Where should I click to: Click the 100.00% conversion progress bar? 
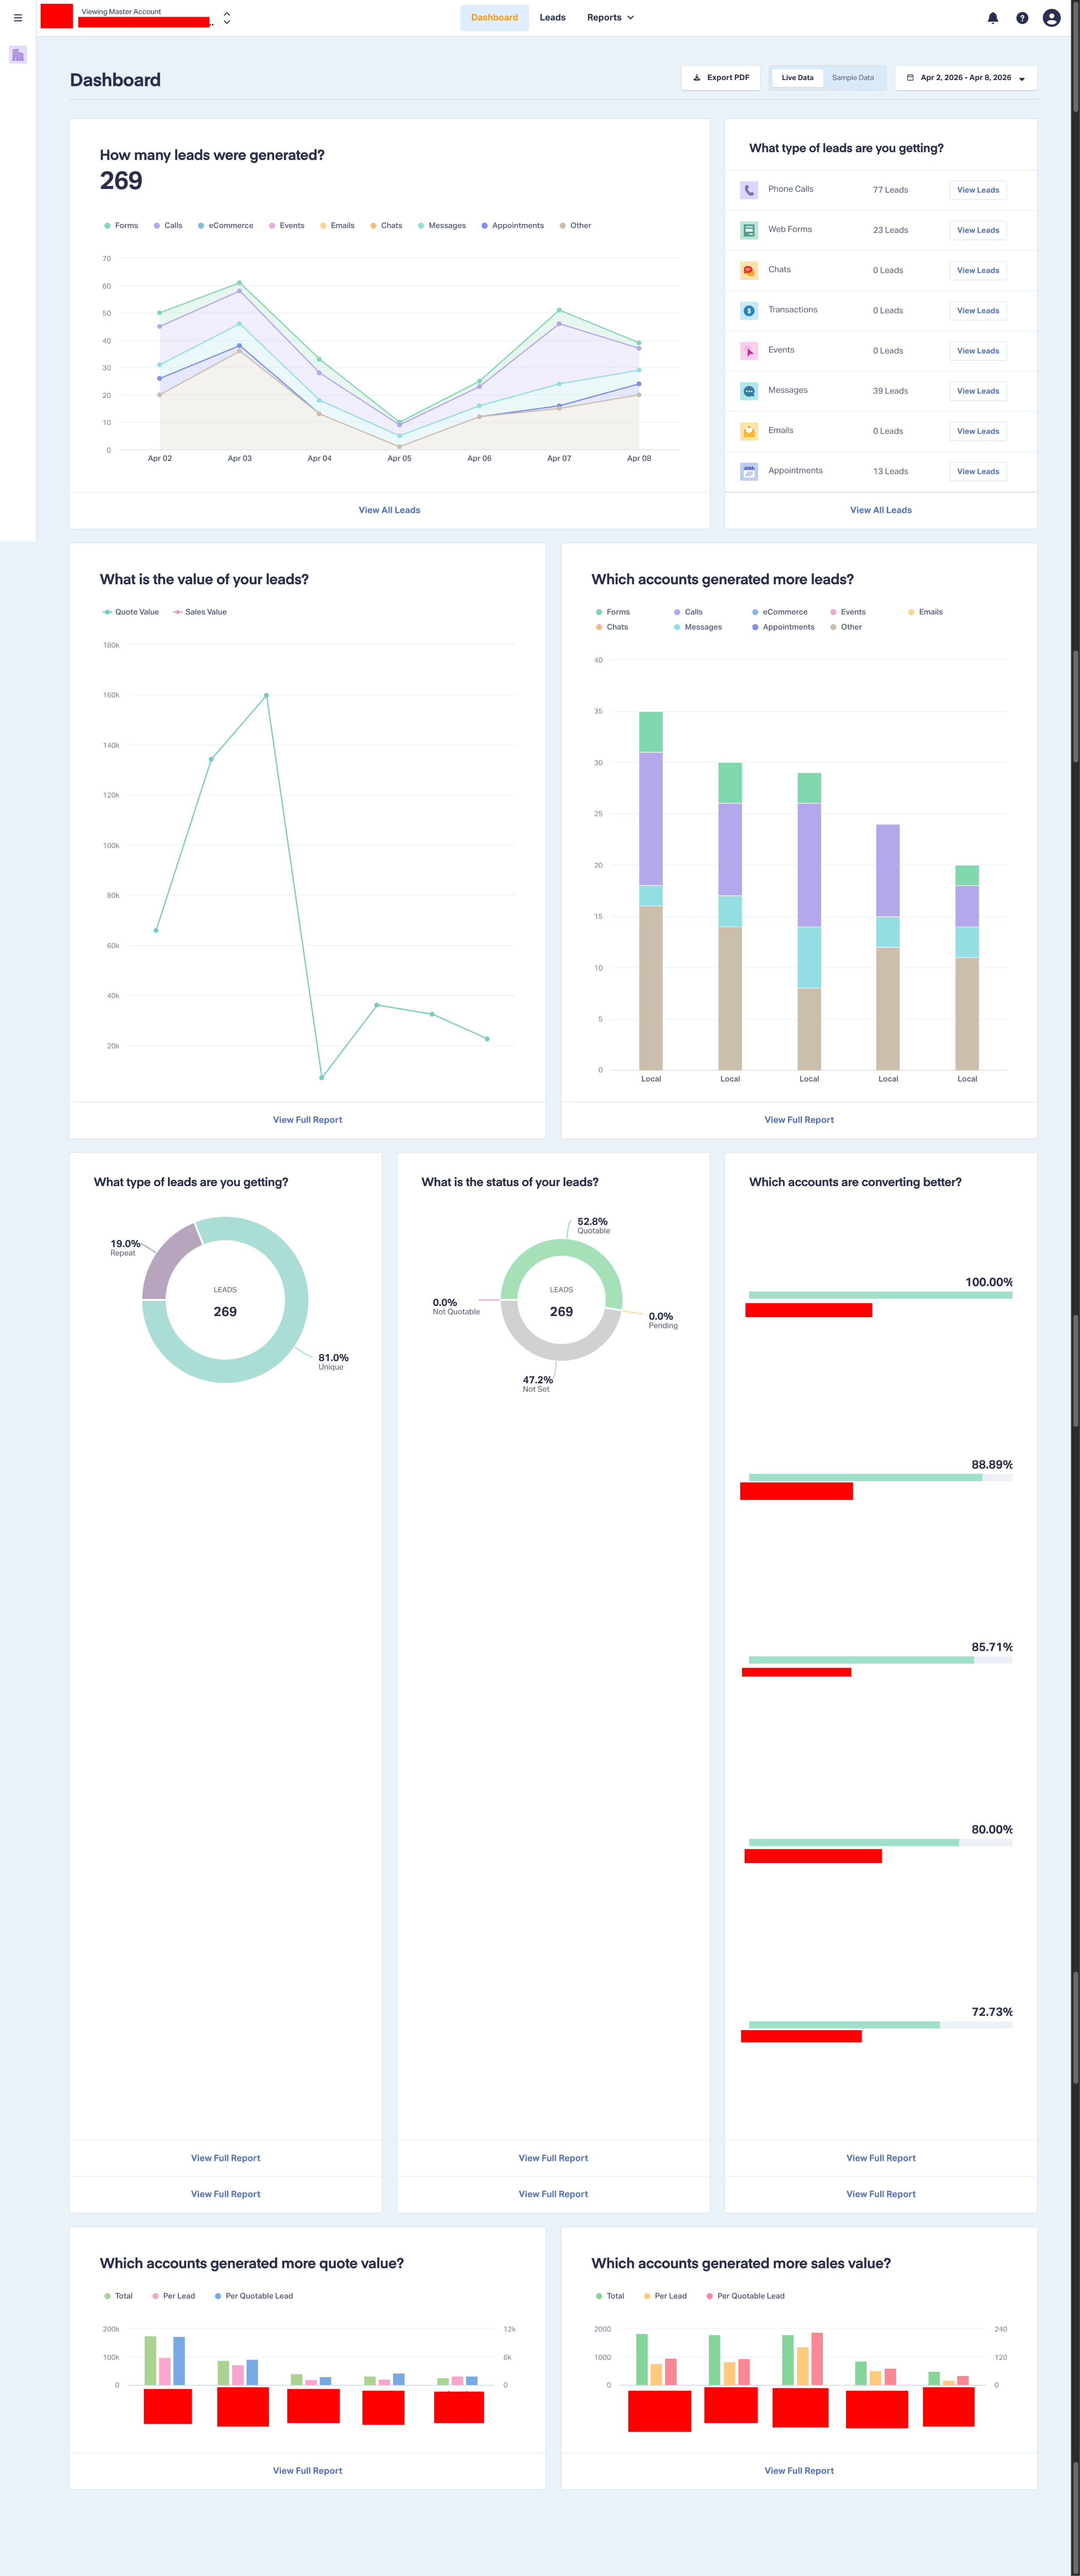(x=880, y=1295)
